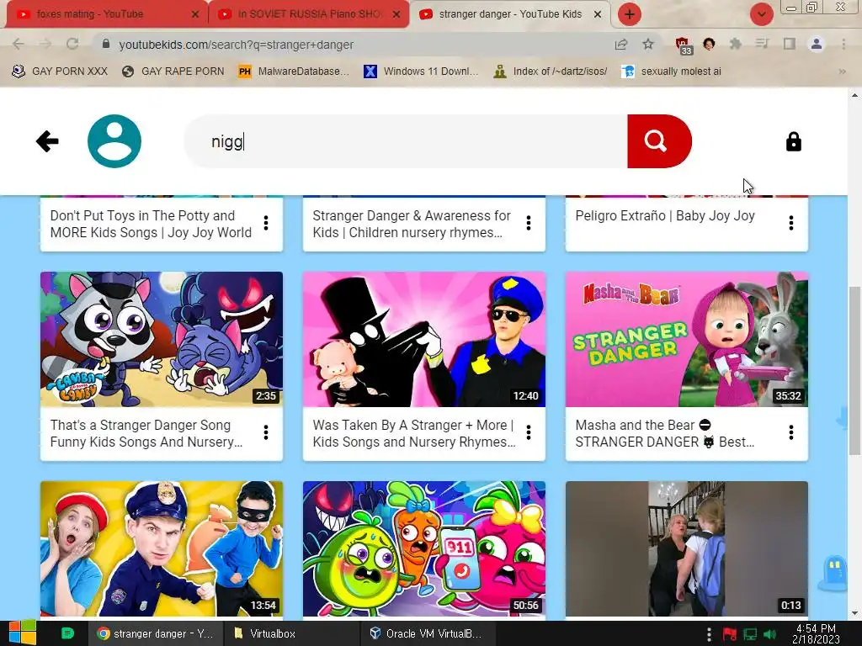This screenshot has height=646, width=862.
Task: Play the 50:56 vegetables 911 video thumbnail
Action: coord(424,548)
